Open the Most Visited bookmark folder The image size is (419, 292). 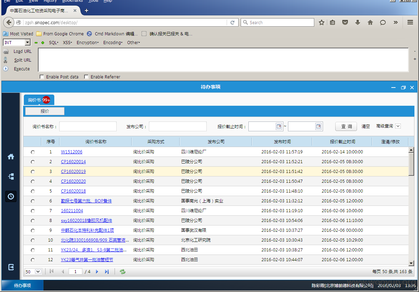18,34
